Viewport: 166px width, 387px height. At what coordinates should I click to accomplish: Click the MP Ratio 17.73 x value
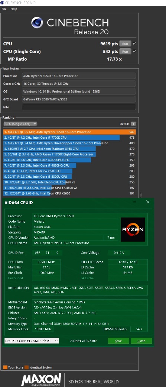(114, 59)
